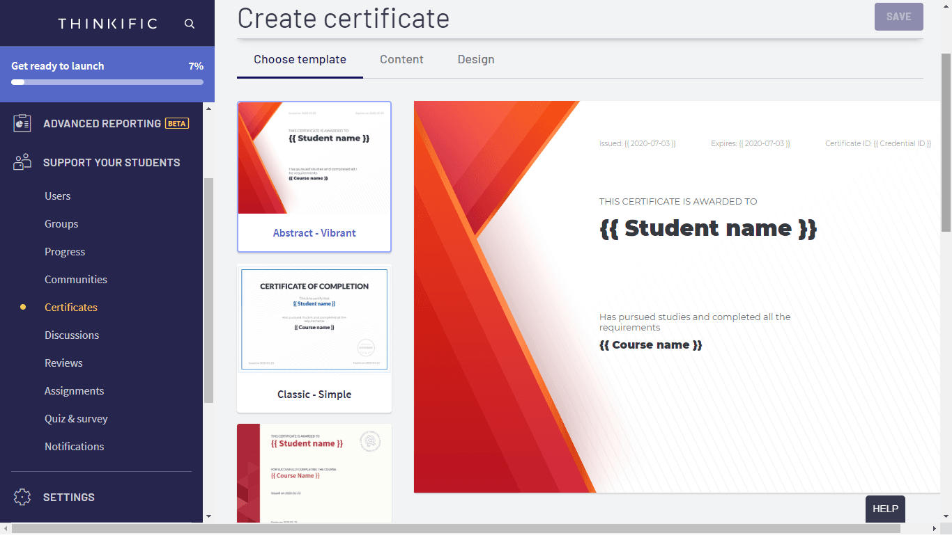Viewport: 952px width, 540px height.
Task: Open Discussions in the sidebar
Action: pos(72,335)
